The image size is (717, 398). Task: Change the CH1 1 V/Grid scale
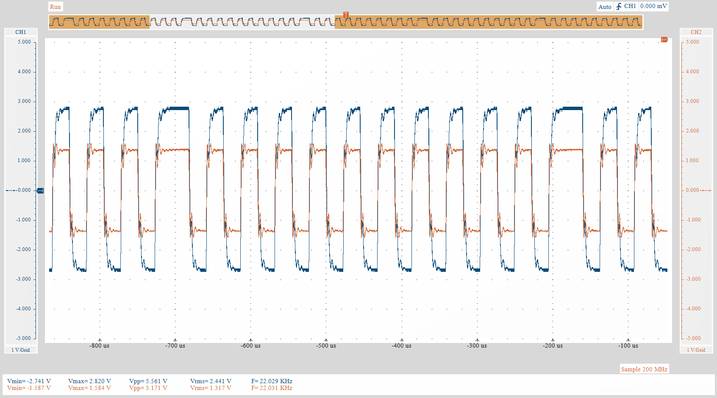point(21,350)
